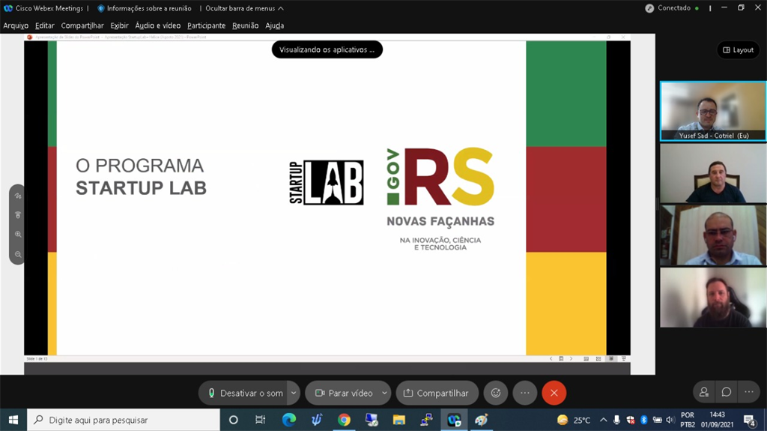Open Windows Start menu

click(13, 420)
